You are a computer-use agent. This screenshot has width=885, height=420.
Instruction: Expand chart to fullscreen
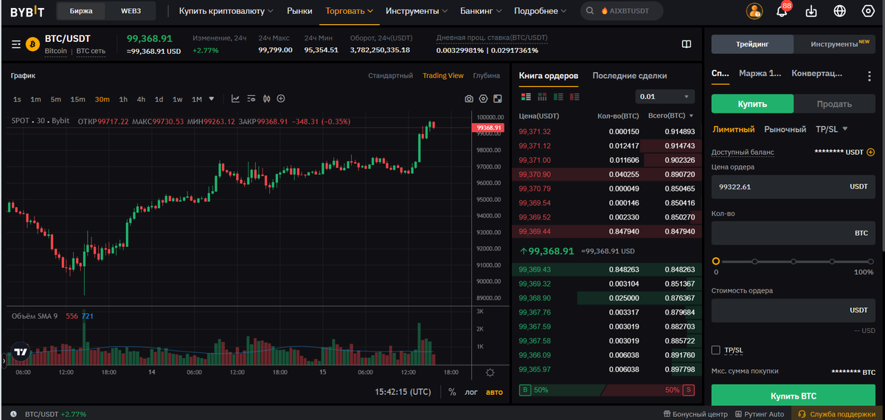tap(498, 99)
